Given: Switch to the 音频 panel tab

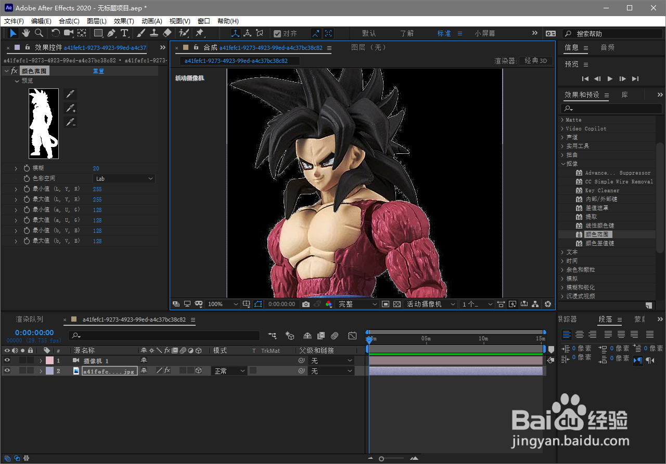Looking at the screenshot, I should click(x=608, y=47).
